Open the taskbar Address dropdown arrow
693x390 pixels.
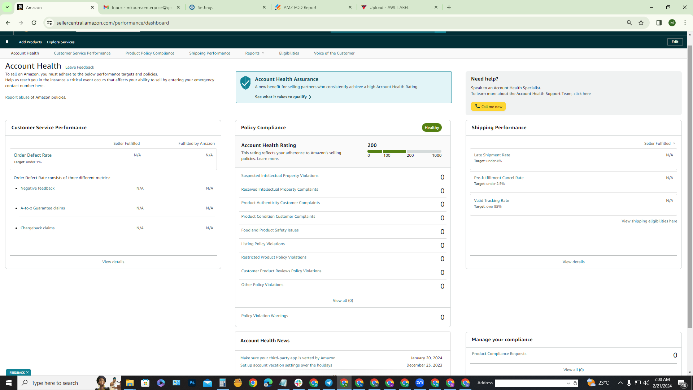568,383
